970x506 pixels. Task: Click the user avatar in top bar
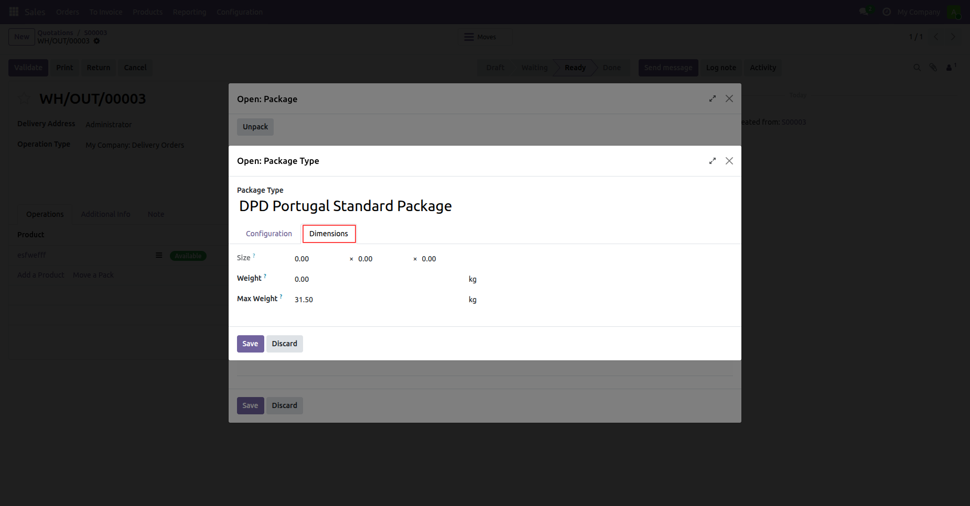tap(954, 12)
